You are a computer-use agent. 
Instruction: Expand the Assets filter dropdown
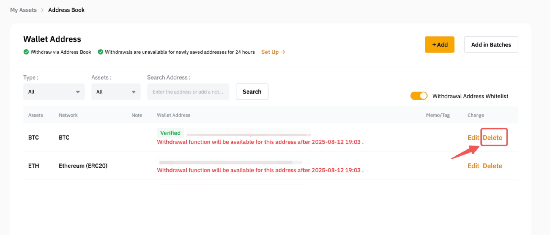[116, 92]
